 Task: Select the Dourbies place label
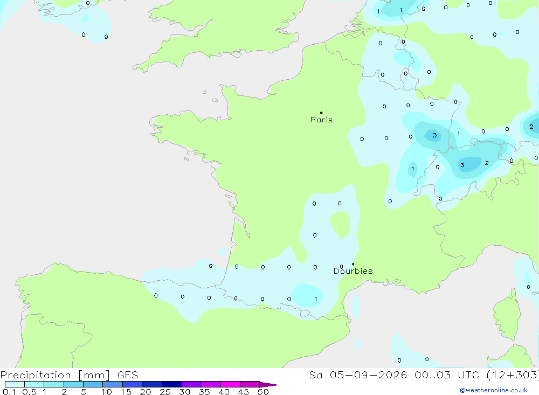[353, 271]
